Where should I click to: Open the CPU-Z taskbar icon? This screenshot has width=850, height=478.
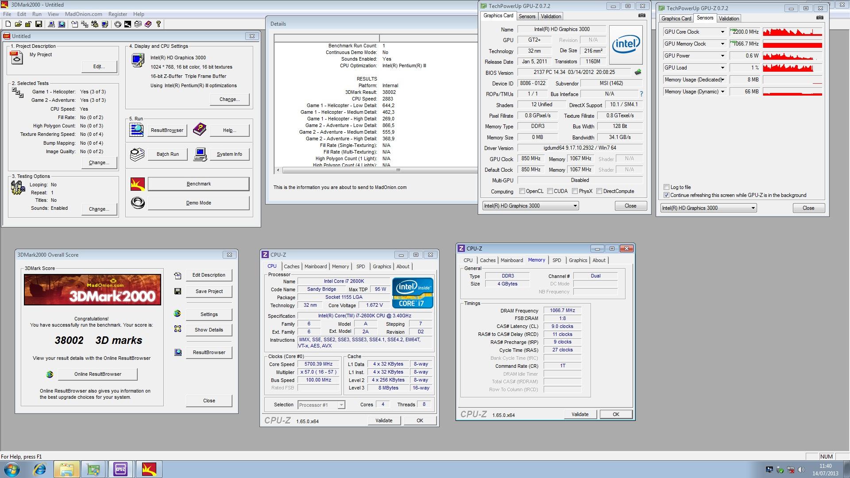click(x=120, y=469)
